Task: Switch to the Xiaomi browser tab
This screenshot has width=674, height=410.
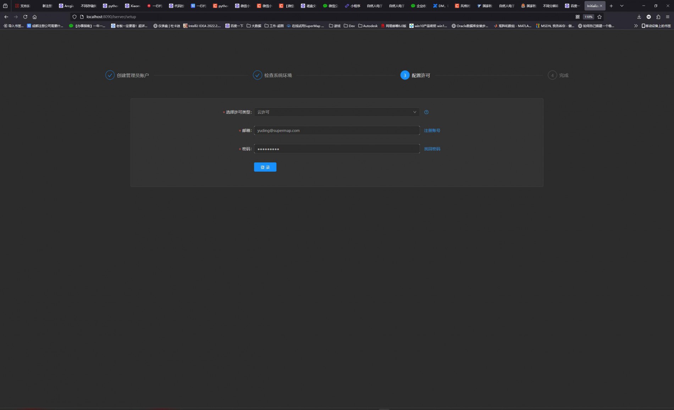Action: click(133, 6)
